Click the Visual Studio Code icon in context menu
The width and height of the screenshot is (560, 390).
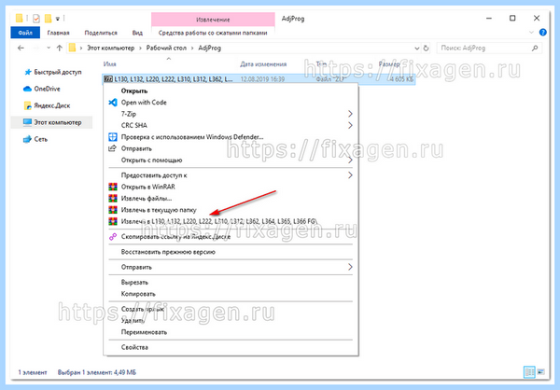click(113, 103)
